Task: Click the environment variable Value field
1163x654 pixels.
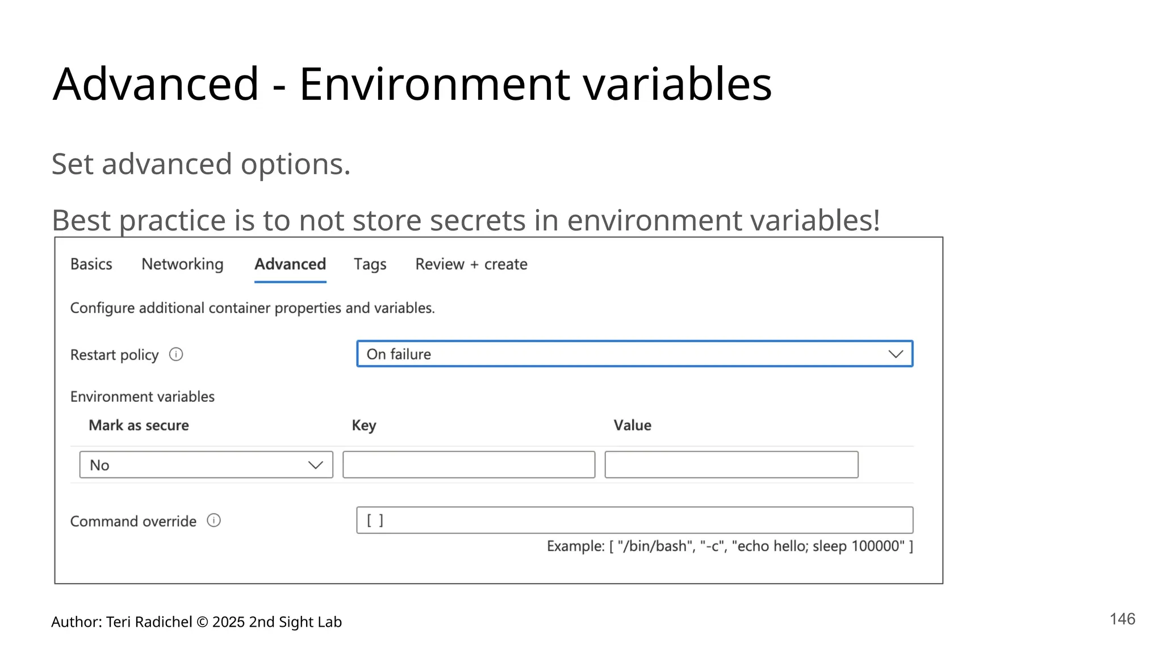Action: click(x=731, y=465)
